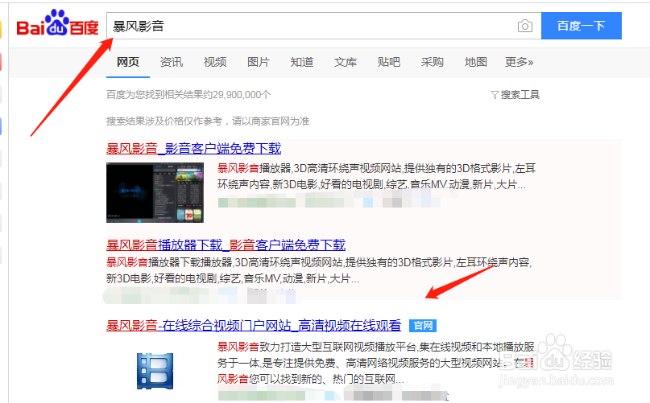Viewport: 650px width, 403px height.
Task: Go to the 文库 tab
Action: point(346,62)
